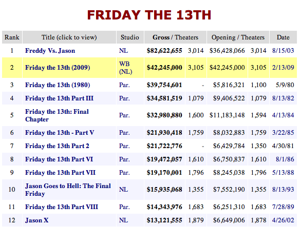
Task: Open Friday the 13th - Part V link
Action: [60, 133]
